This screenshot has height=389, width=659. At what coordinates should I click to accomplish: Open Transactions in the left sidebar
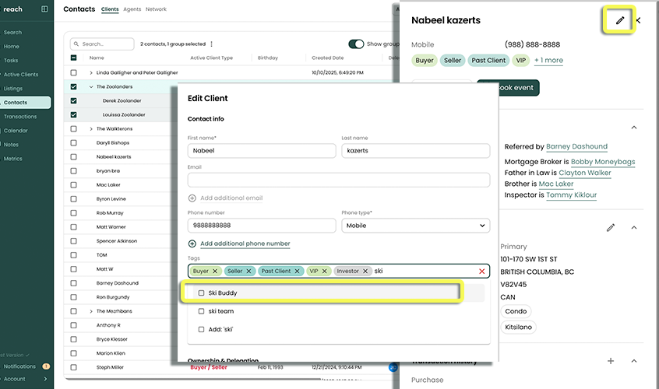(20, 117)
